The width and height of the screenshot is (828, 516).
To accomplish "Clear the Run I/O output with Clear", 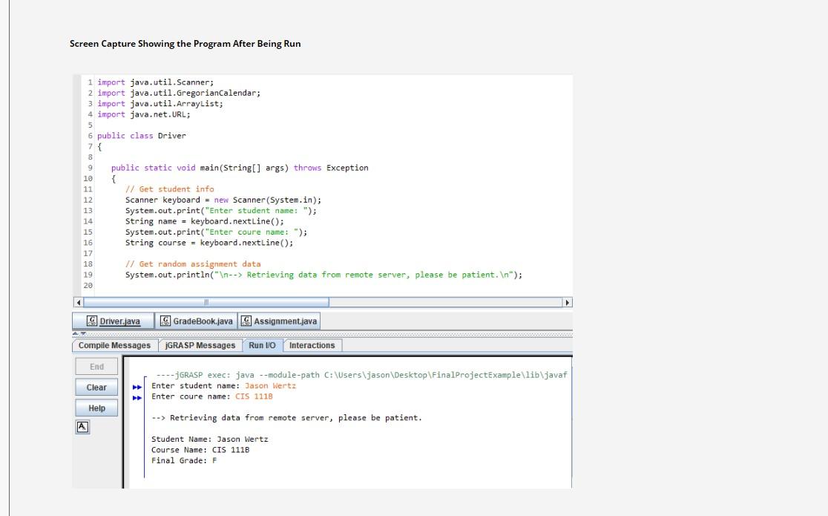I will [x=96, y=387].
